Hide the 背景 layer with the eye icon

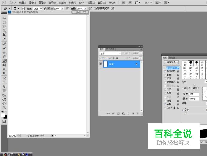point(101,64)
